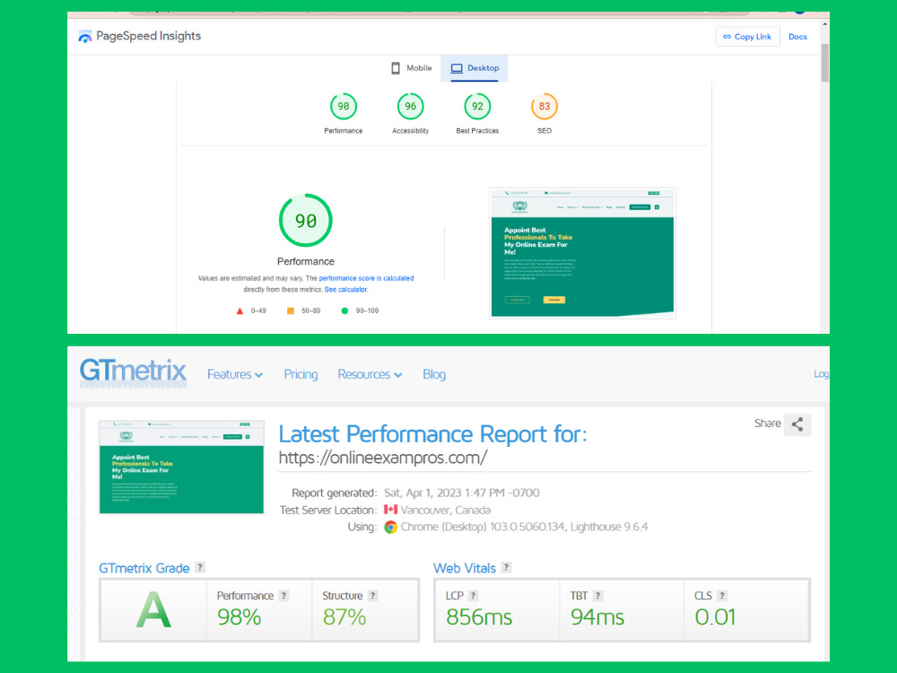Expand the Resources dropdown menu
Screen dimensions: 897x673
click(x=370, y=374)
